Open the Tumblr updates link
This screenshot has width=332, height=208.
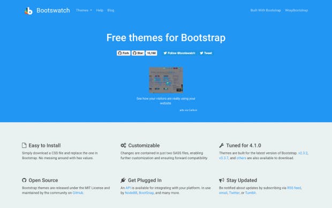251,193
